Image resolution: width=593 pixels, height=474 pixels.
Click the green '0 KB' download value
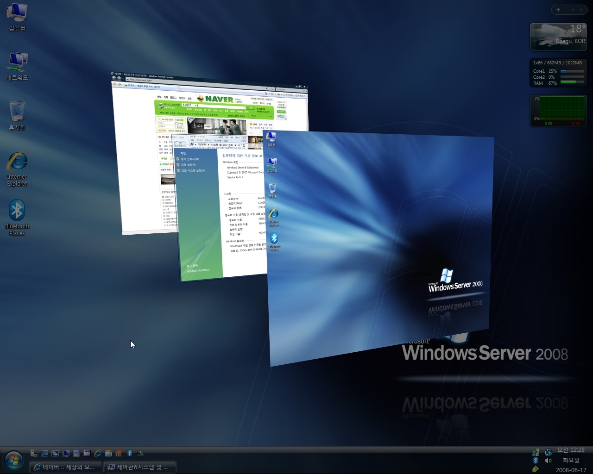click(x=549, y=123)
